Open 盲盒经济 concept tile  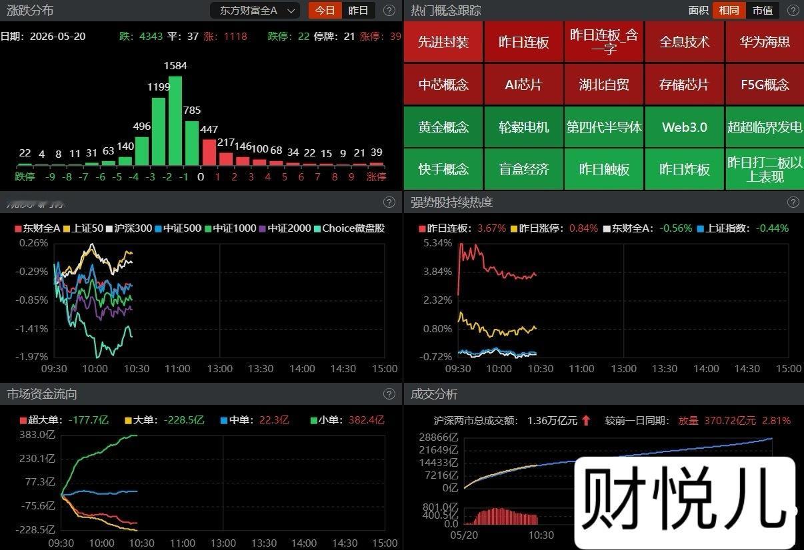coord(523,169)
